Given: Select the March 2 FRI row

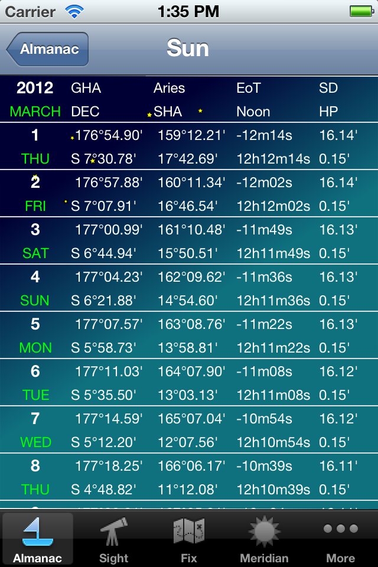Looking at the screenshot, I should [189, 194].
